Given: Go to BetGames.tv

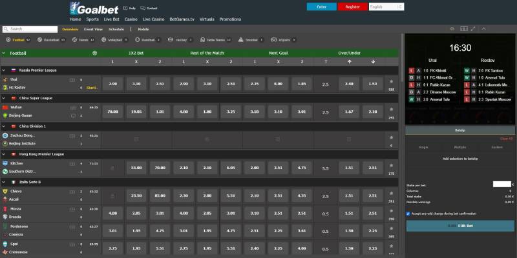Looking at the screenshot, I should pyautogui.click(x=182, y=19).
